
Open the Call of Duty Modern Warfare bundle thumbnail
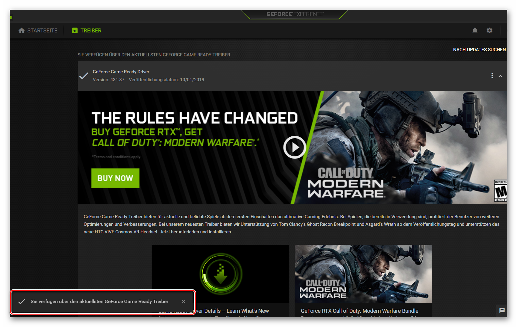363,274
